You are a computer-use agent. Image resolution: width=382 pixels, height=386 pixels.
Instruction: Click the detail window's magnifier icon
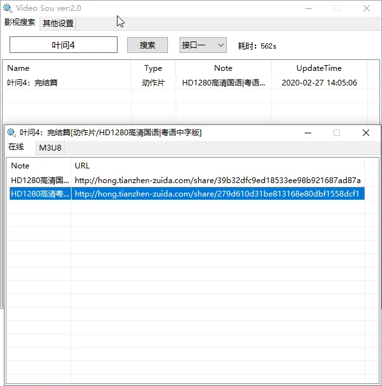pyautogui.click(x=11, y=133)
